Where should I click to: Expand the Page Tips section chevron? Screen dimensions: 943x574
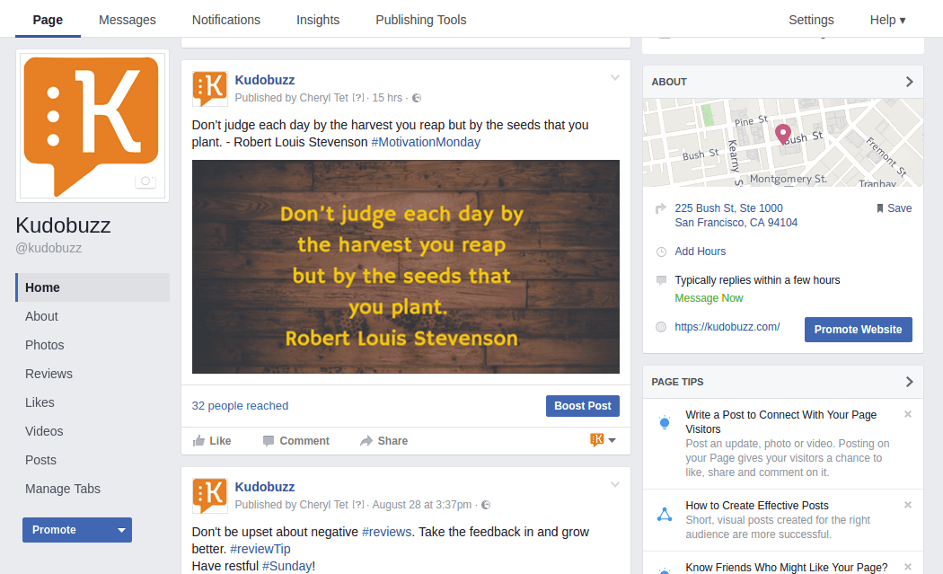[x=909, y=382]
